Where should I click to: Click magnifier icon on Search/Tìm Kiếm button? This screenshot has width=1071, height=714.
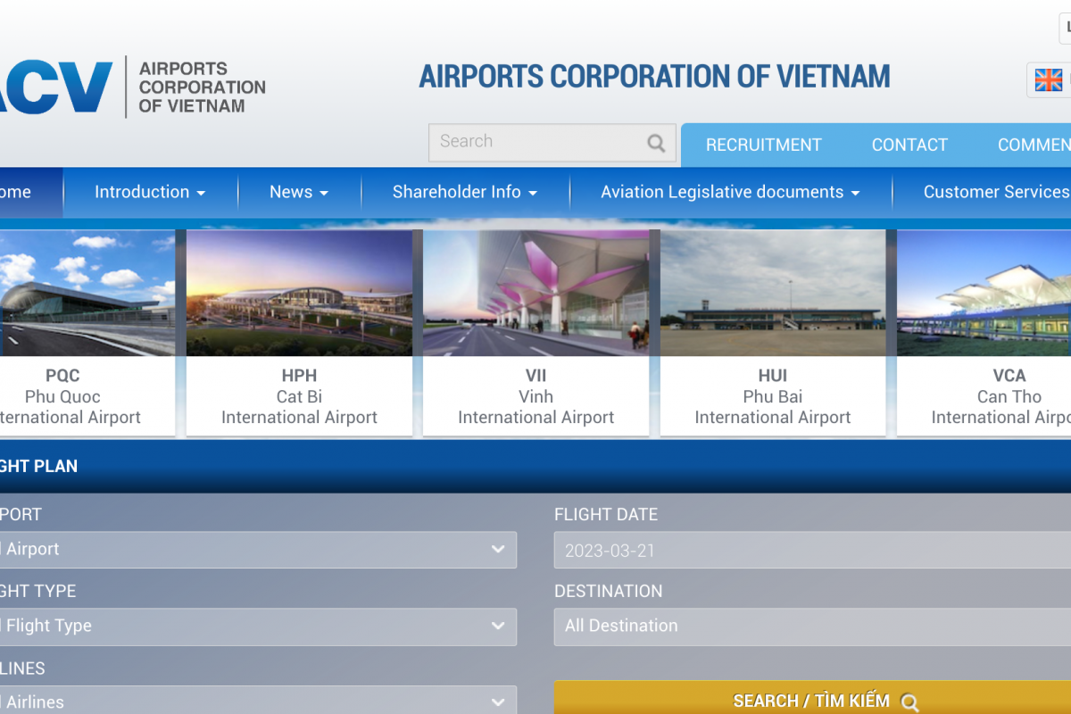click(909, 702)
